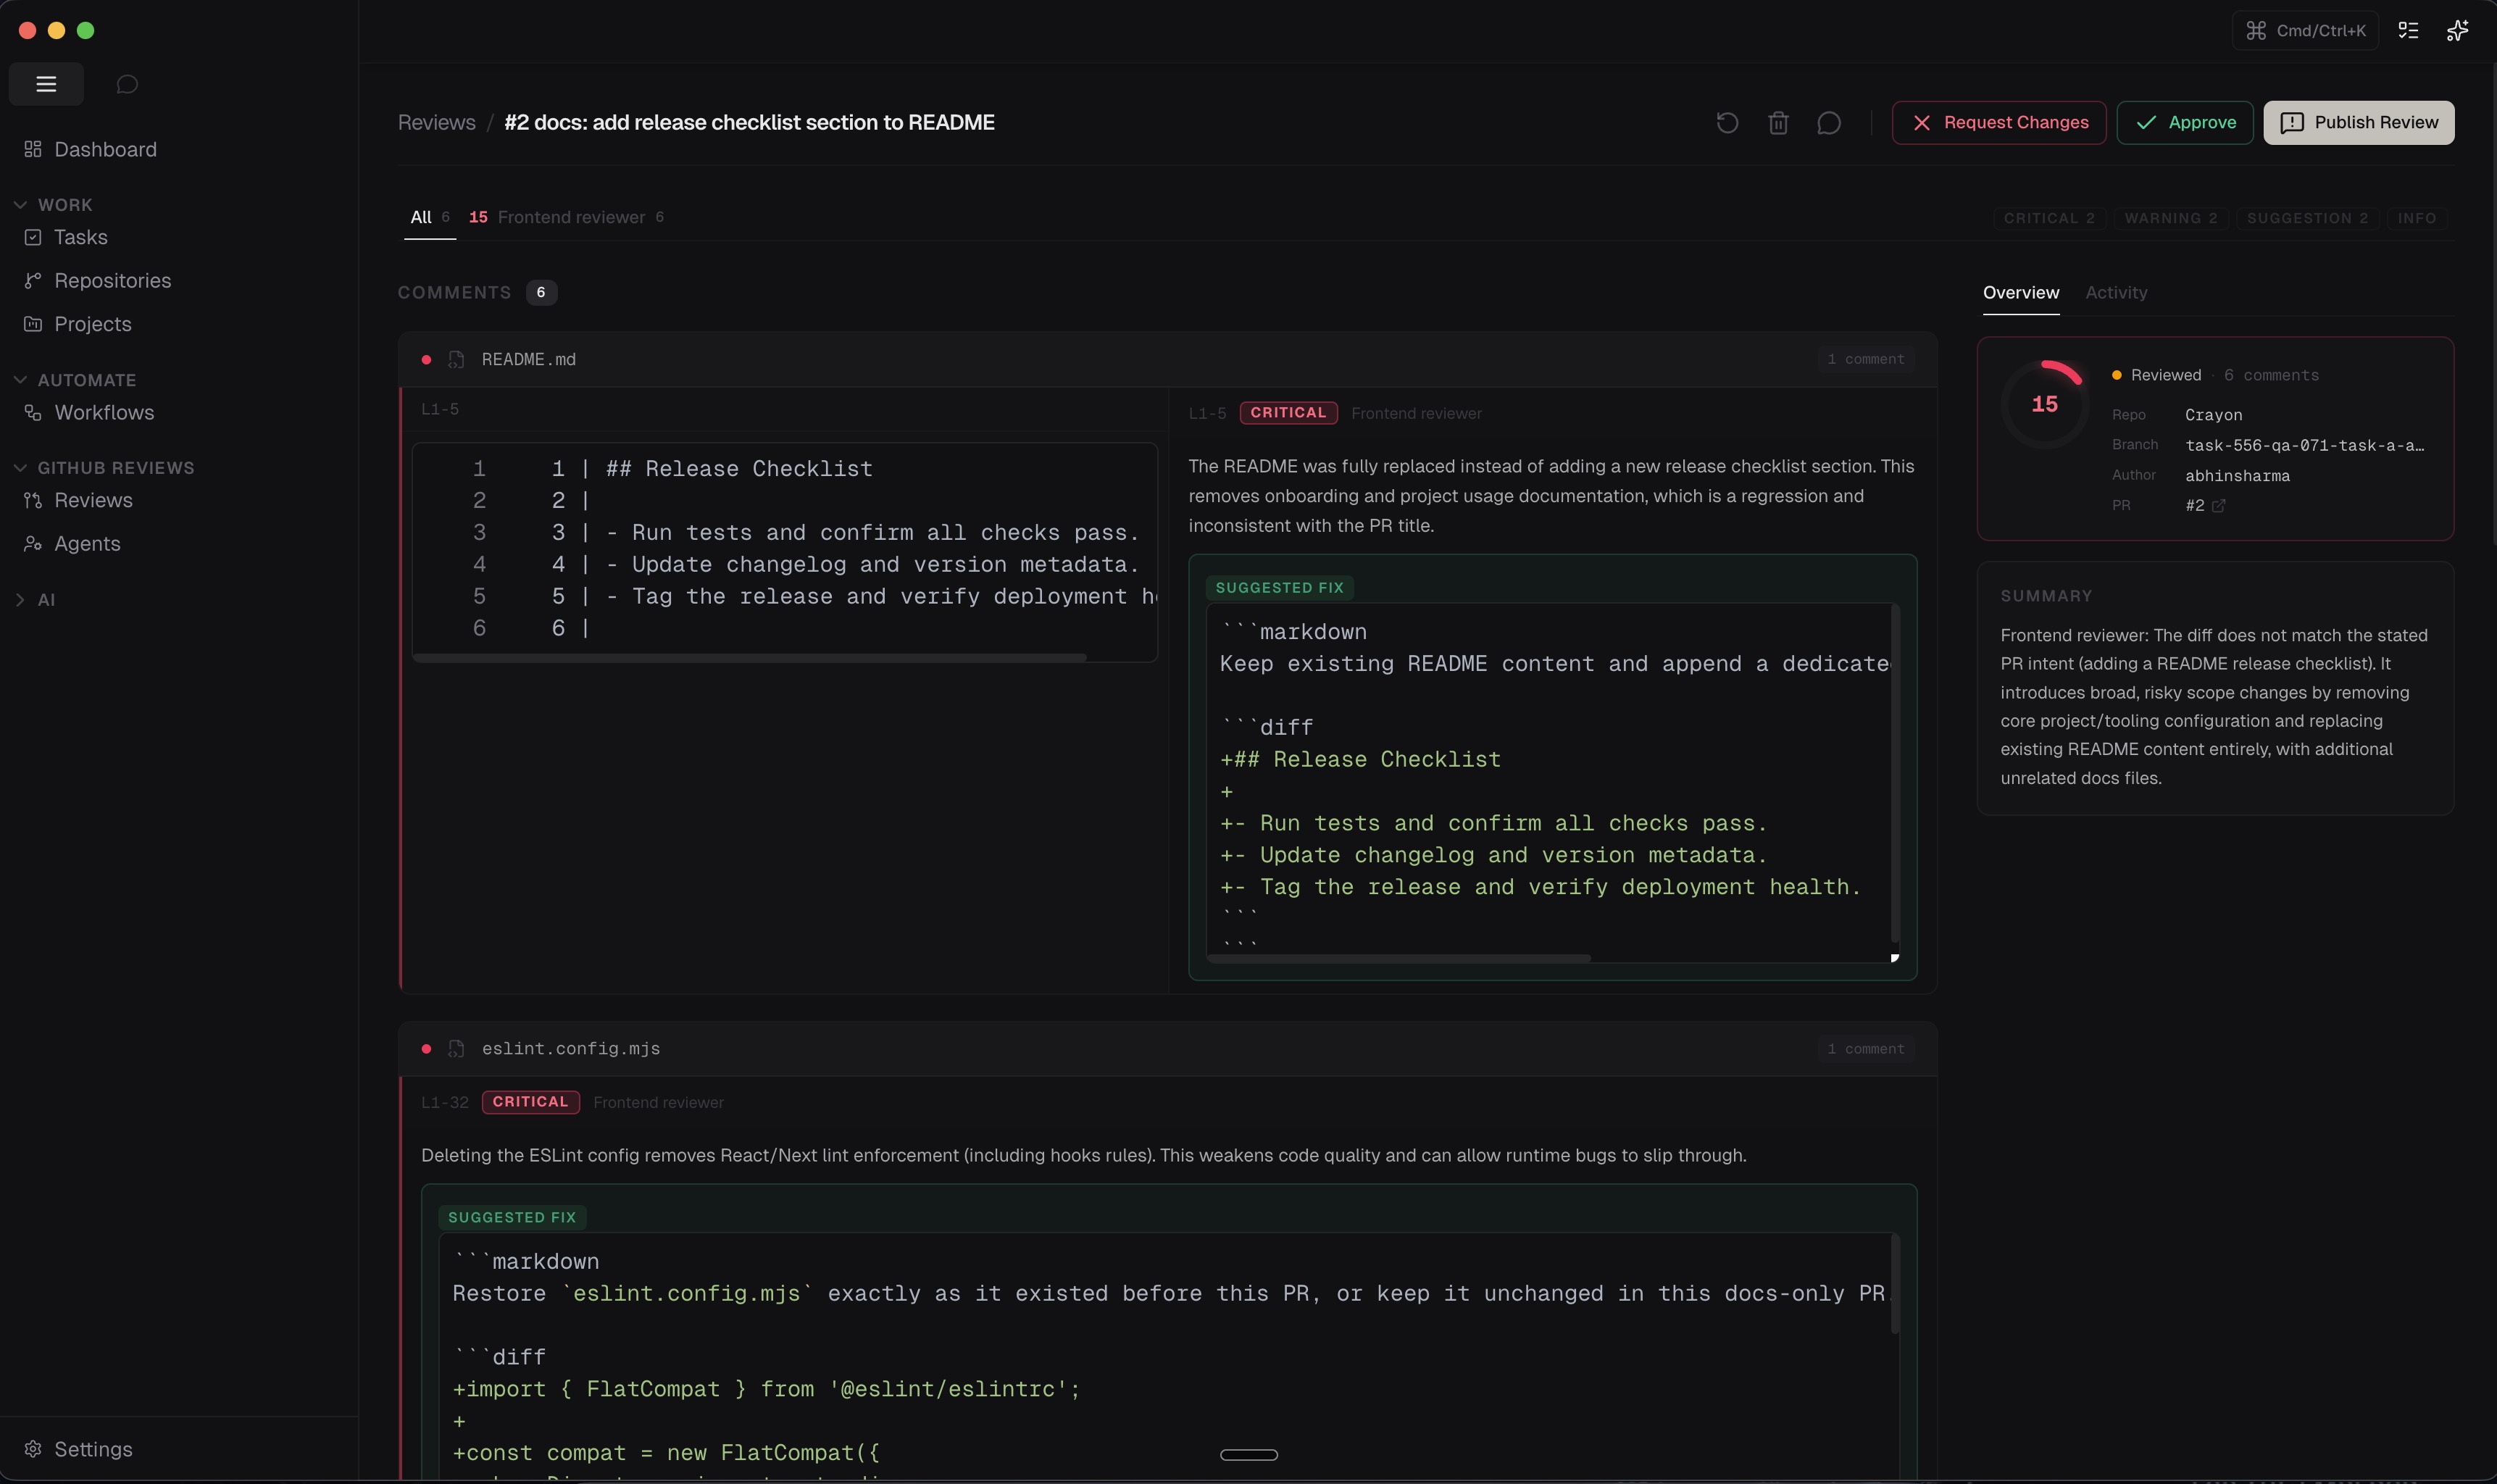The image size is (2497, 1484).
Task: Click the README.md file icon
Action: (457, 360)
